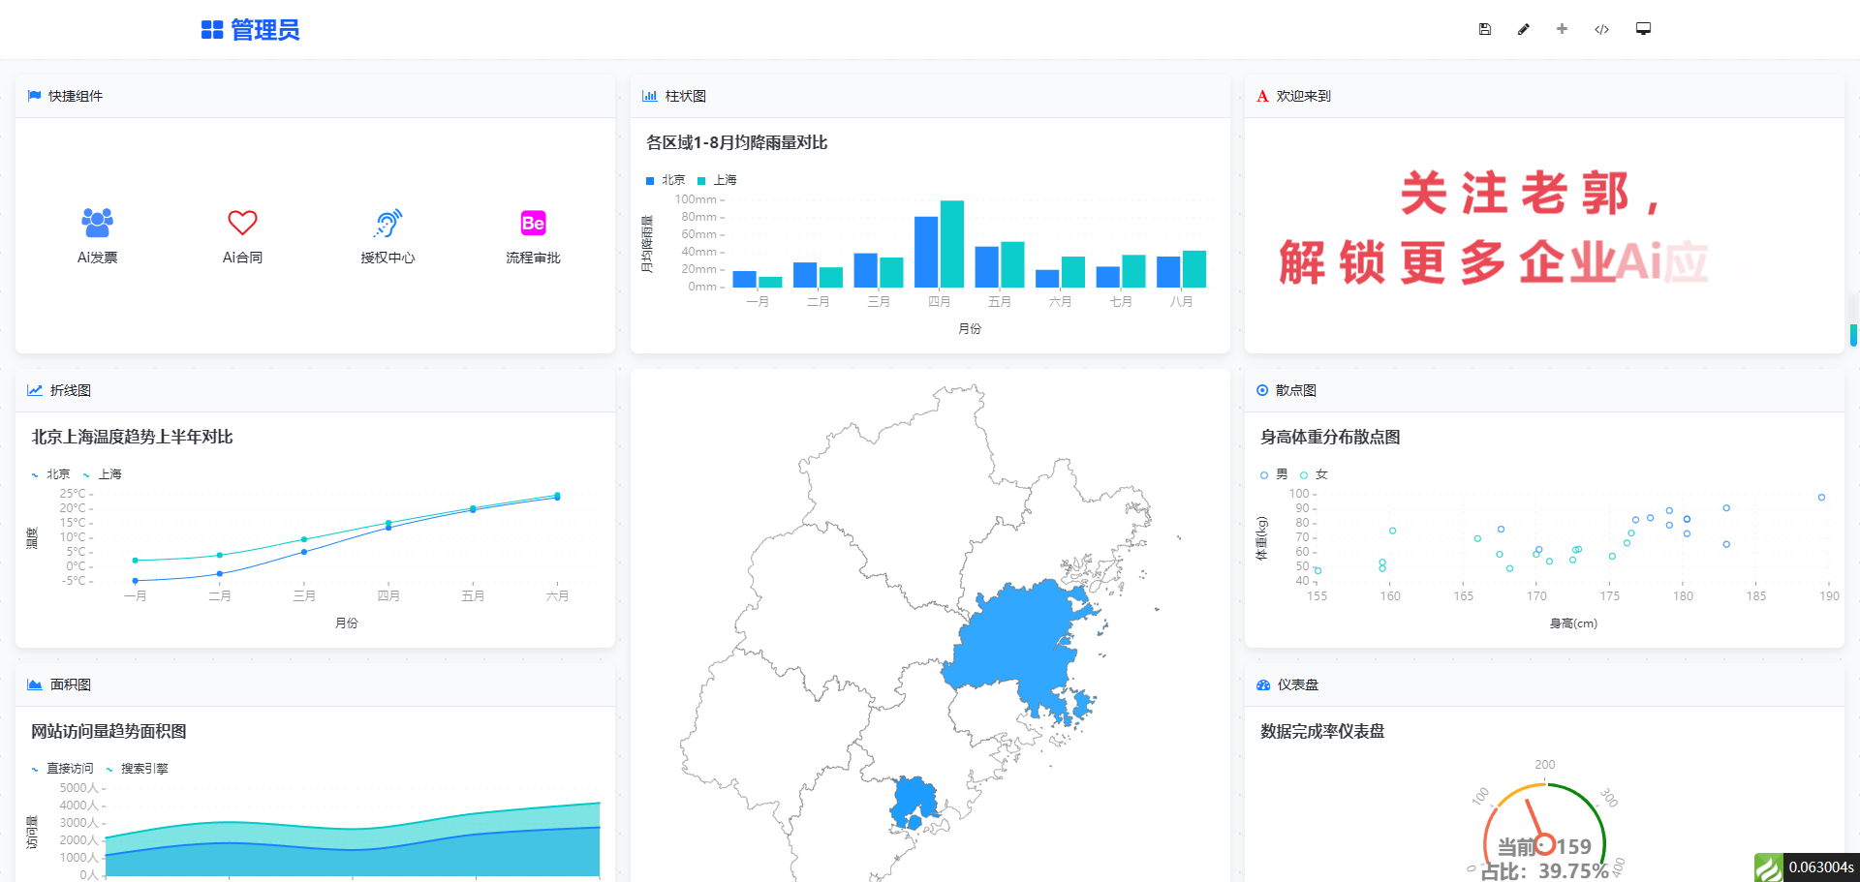Click the plus add icon

pyautogui.click(x=1562, y=29)
